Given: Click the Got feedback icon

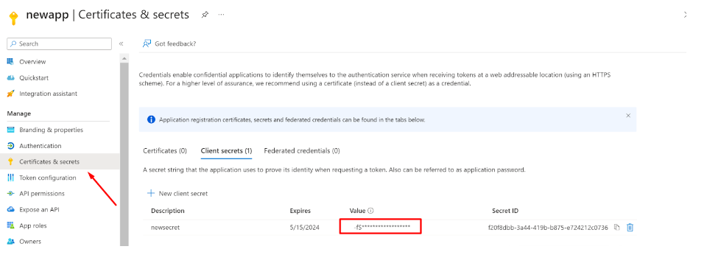Looking at the screenshot, I should 147,43.
